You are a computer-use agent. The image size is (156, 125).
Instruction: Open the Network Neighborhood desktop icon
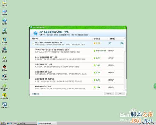pos(4,22)
